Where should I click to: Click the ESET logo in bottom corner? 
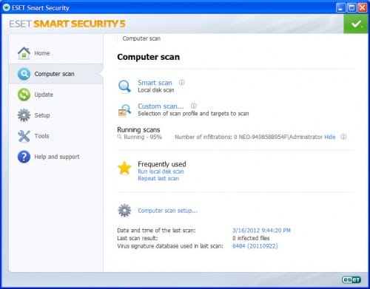(351, 280)
